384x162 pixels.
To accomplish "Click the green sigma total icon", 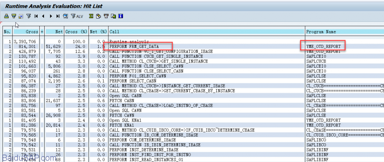I will (91, 16).
